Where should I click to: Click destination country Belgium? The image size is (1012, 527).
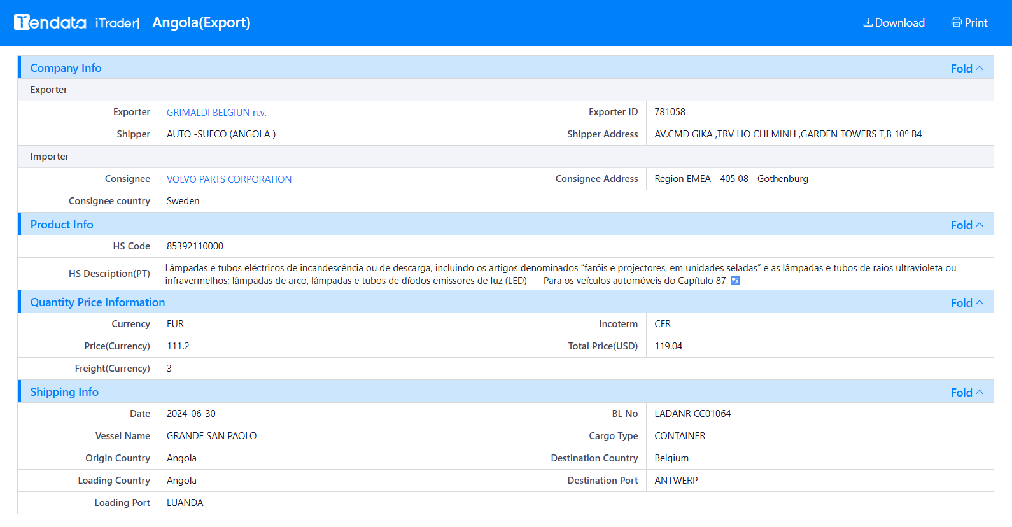point(671,458)
